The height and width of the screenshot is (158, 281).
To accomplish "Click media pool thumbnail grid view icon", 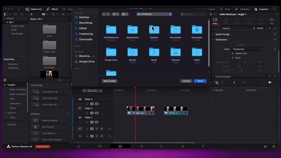I will (43, 14).
